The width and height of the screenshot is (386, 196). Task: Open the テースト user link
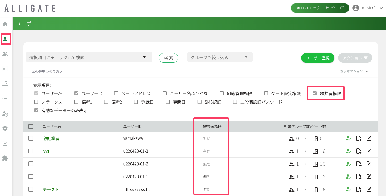[x=51, y=190]
